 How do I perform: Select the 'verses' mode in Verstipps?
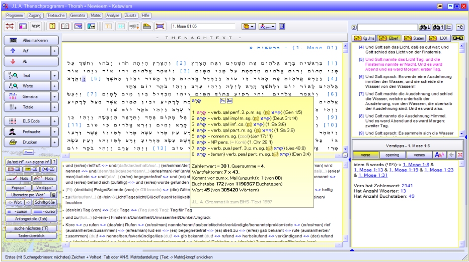(419, 155)
